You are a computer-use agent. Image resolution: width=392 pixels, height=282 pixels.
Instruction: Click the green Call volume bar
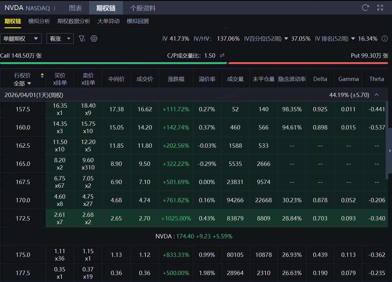113,63
